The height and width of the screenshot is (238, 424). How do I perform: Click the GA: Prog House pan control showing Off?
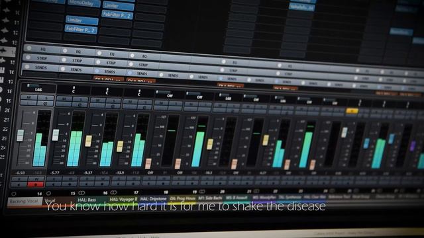[199, 95]
